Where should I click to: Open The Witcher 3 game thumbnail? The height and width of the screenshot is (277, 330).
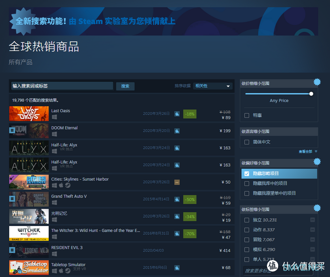point(29,233)
